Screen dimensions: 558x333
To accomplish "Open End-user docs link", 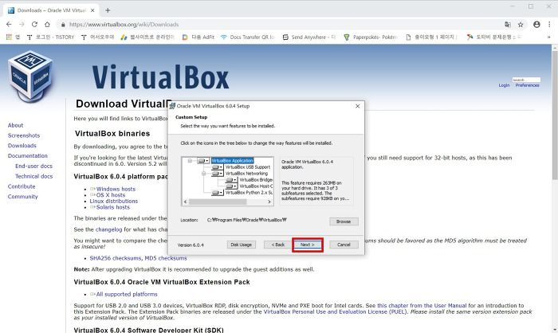I will pos(33,166).
